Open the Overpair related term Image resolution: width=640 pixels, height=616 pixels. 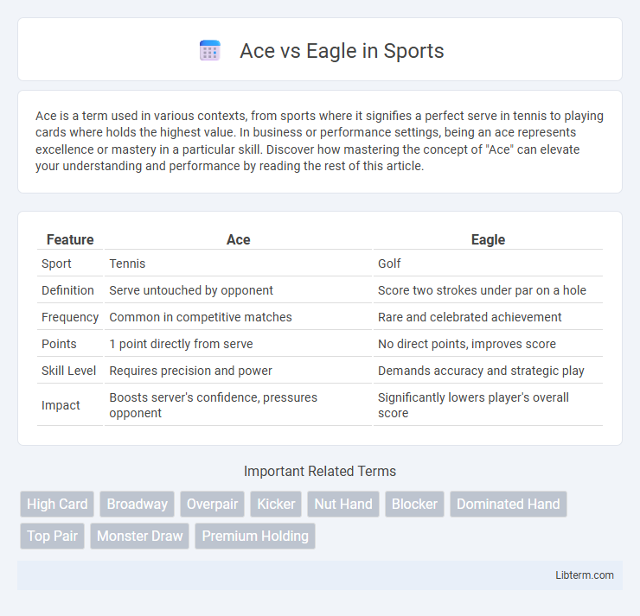(212, 504)
